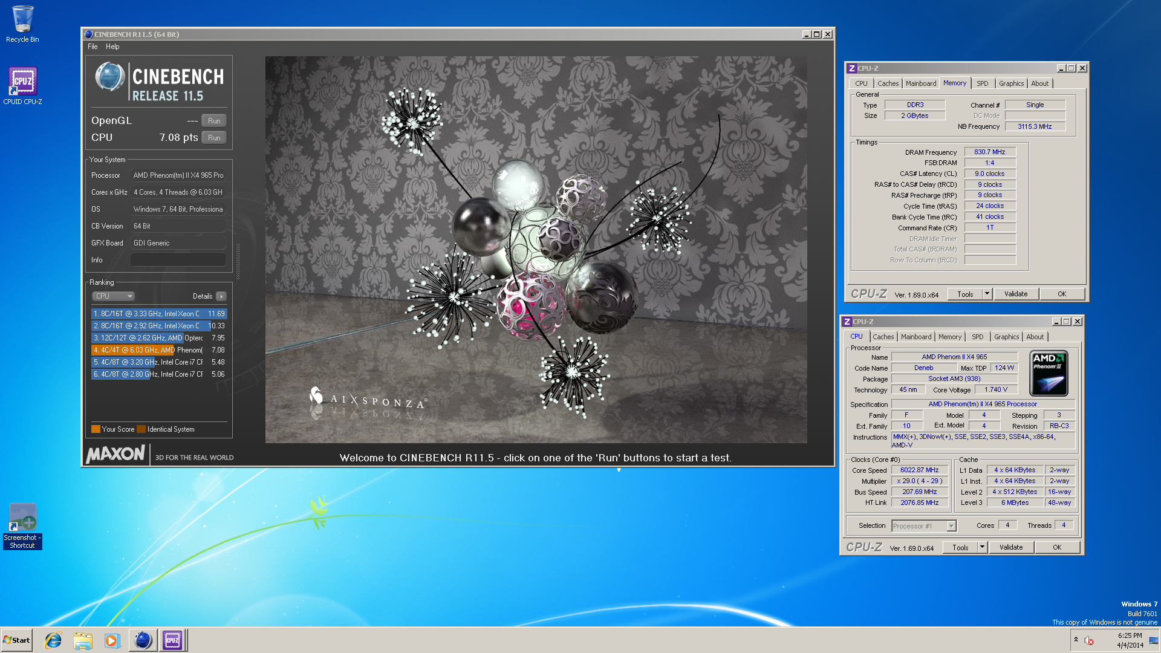The height and width of the screenshot is (653, 1161).
Task: Run the OpenGL benchmark
Action: 214,121
